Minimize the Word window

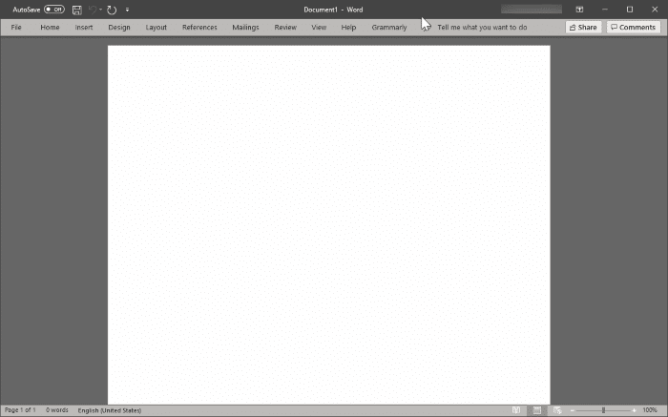(x=604, y=10)
